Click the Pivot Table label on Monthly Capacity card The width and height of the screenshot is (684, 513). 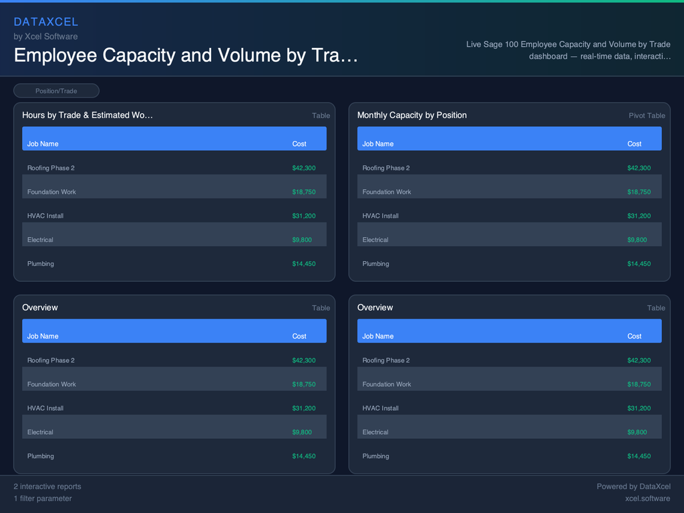click(x=647, y=115)
